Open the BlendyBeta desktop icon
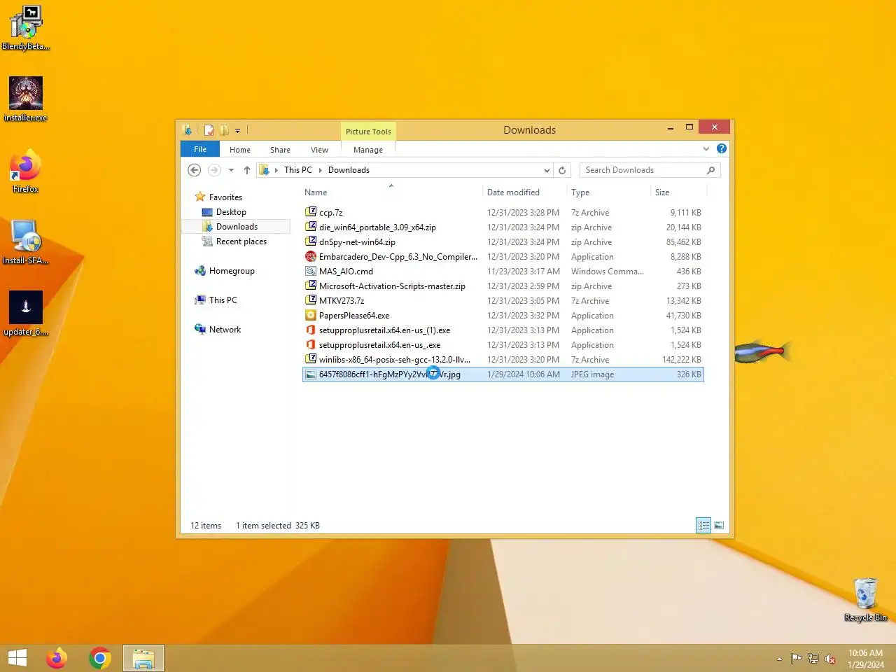Screen dimensions: 896x672 point(26,28)
